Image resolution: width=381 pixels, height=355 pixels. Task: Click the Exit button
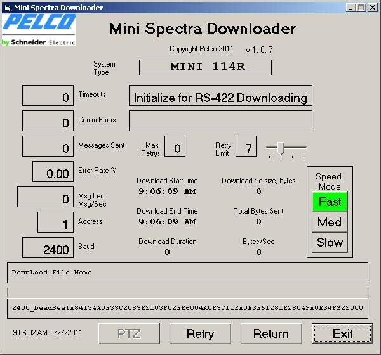pyautogui.click(x=342, y=333)
